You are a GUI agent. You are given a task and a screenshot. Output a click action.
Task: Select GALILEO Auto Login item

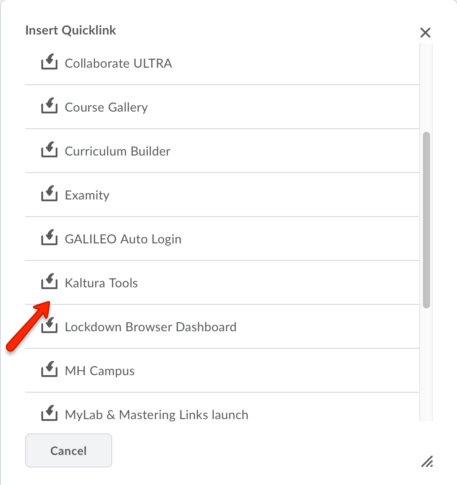[123, 239]
